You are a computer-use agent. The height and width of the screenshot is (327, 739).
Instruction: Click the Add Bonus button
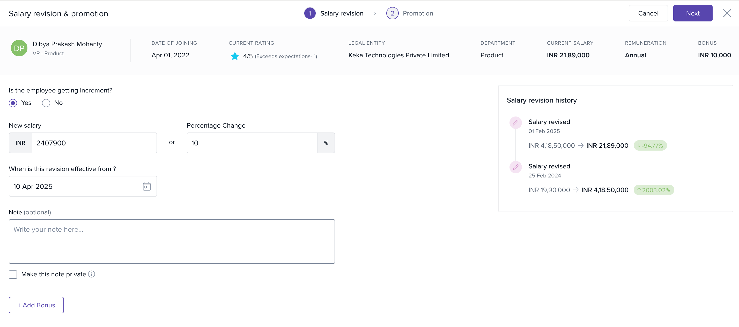[x=36, y=305]
